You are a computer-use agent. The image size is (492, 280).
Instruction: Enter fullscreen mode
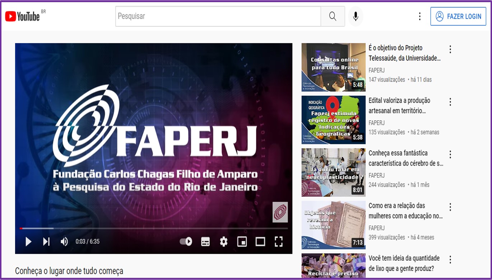279,242
